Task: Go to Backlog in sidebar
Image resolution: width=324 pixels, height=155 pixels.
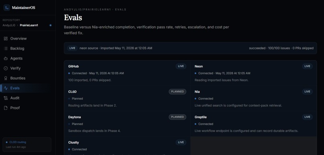Action: pyautogui.click(x=28, y=48)
